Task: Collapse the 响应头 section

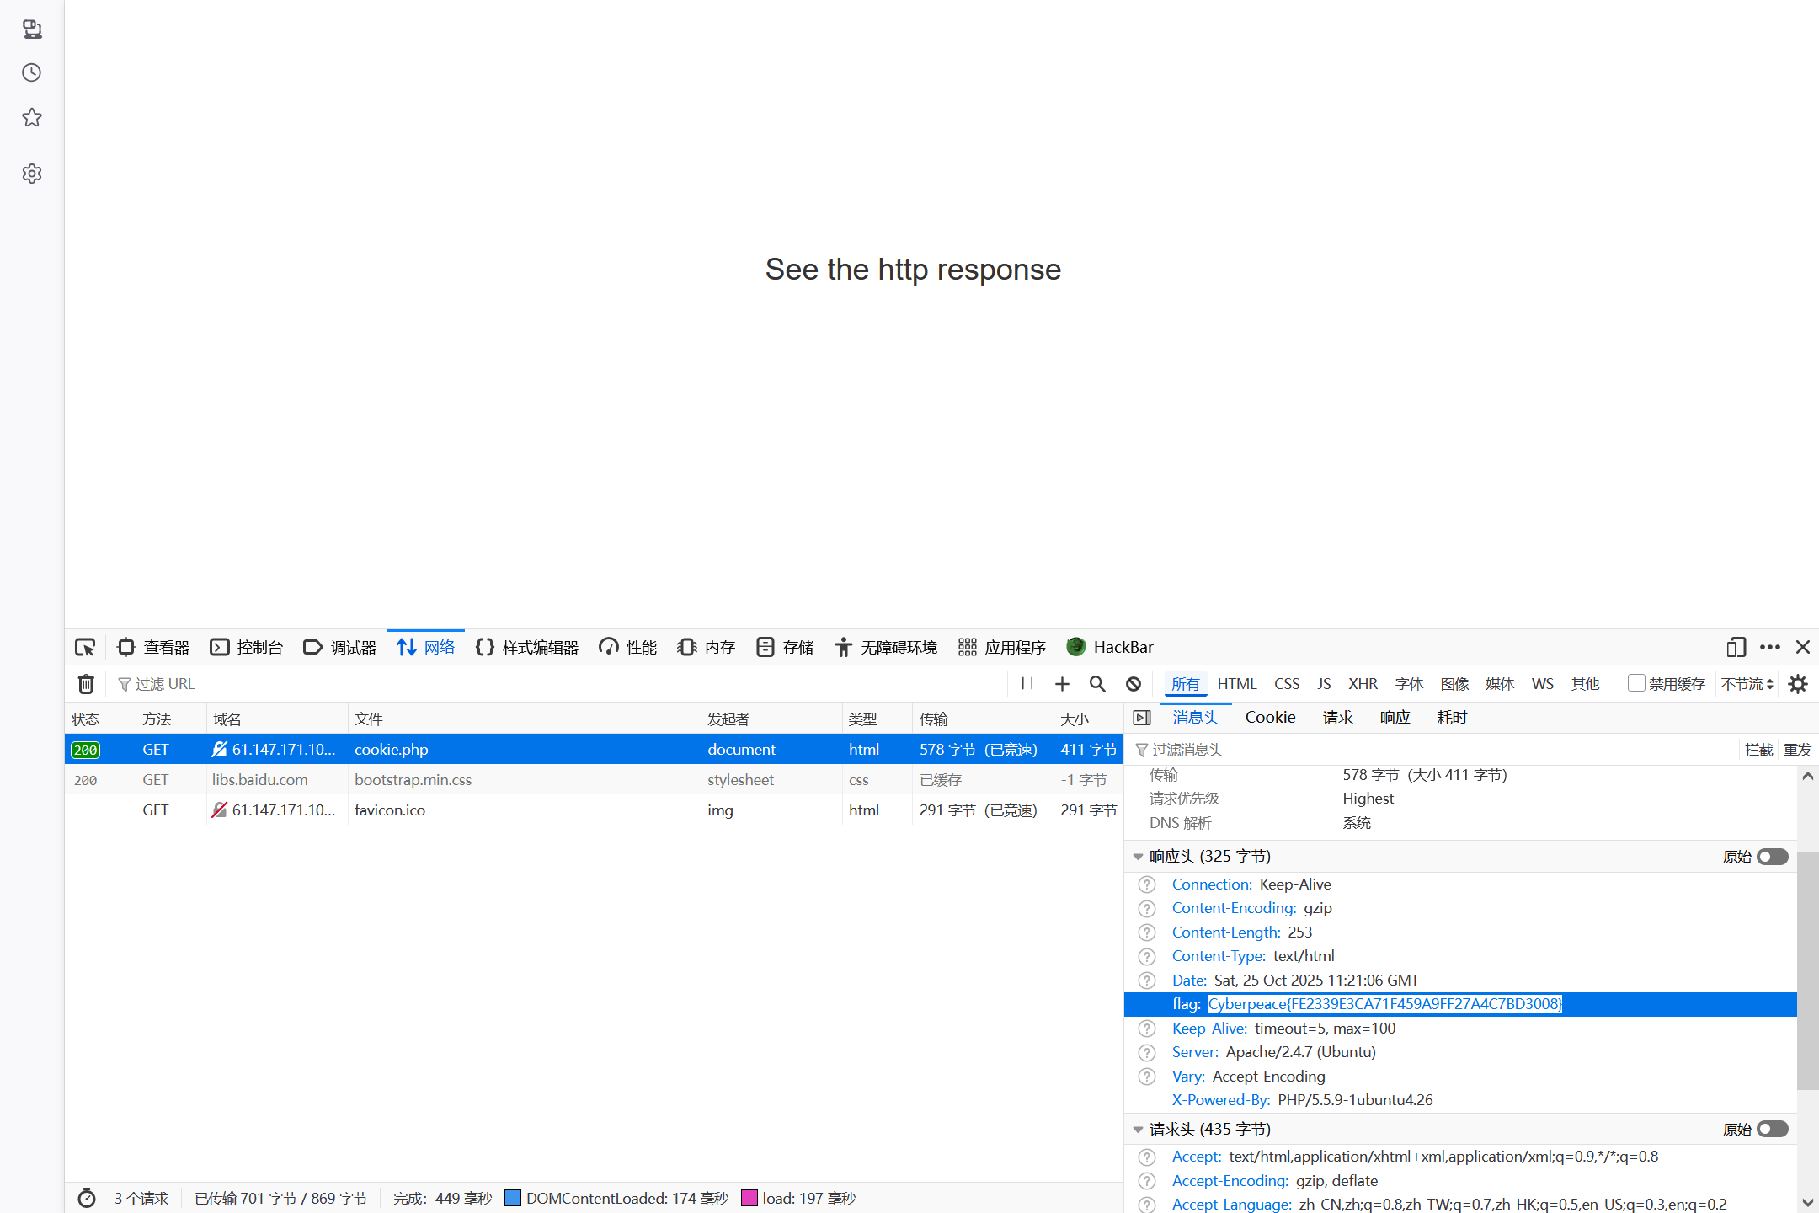Action: (x=1138, y=857)
